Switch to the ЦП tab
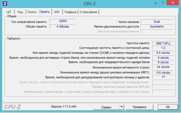The height and width of the screenshot is (113, 181). click(9, 12)
